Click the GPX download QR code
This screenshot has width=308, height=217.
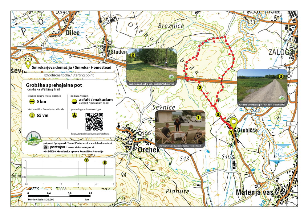(x=94, y=122)
